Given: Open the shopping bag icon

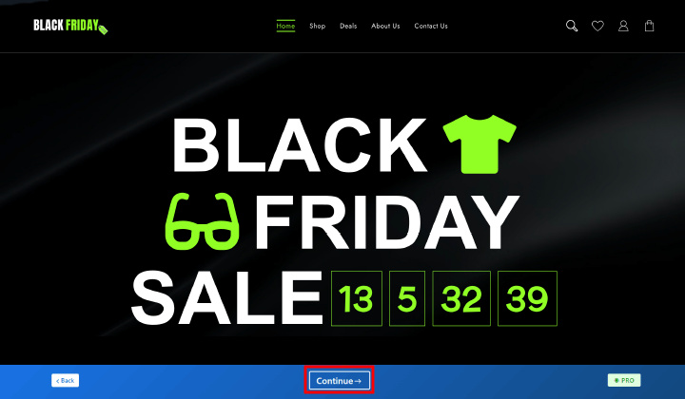Looking at the screenshot, I should [649, 27].
